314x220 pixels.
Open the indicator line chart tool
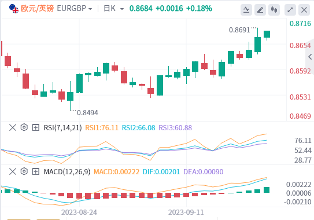[246, 10]
